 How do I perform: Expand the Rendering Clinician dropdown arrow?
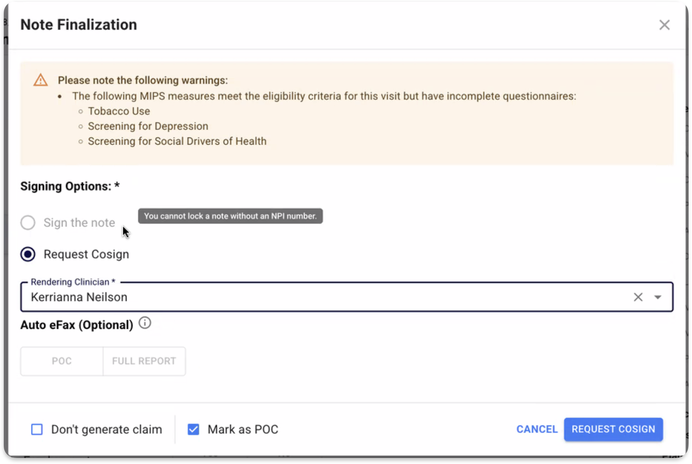[x=658, y=297]
